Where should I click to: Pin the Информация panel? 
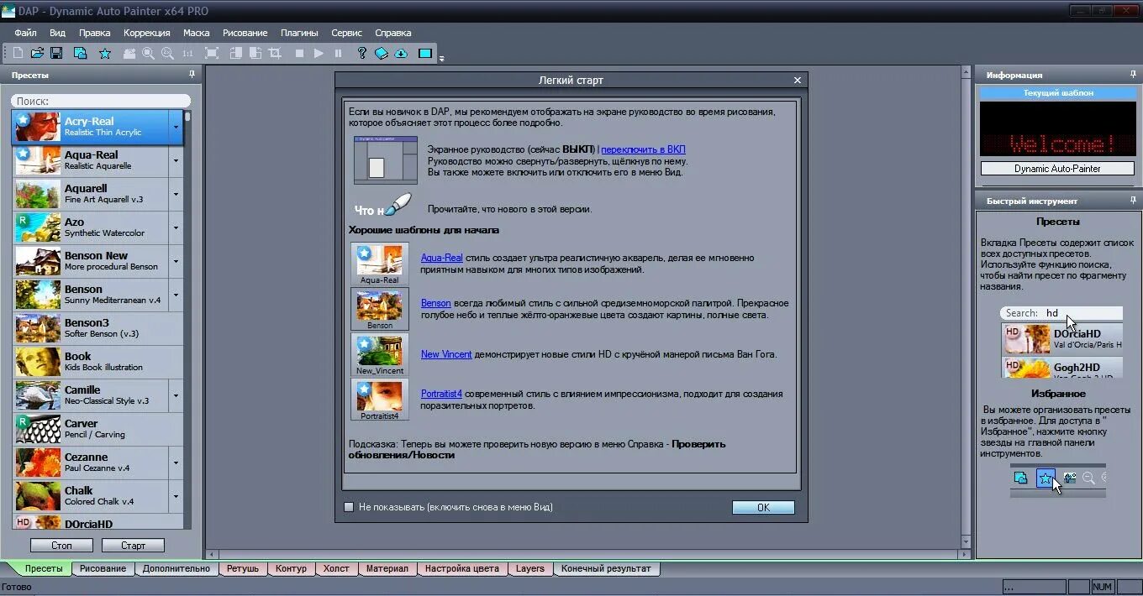pyautogui.click(x=1133, y=75)
